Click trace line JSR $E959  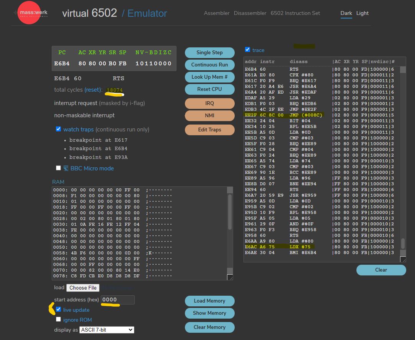pyautogui.click(x=319, y=195)
